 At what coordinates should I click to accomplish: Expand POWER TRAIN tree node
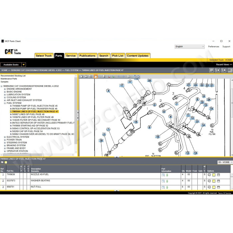click(x=5, y=140)
